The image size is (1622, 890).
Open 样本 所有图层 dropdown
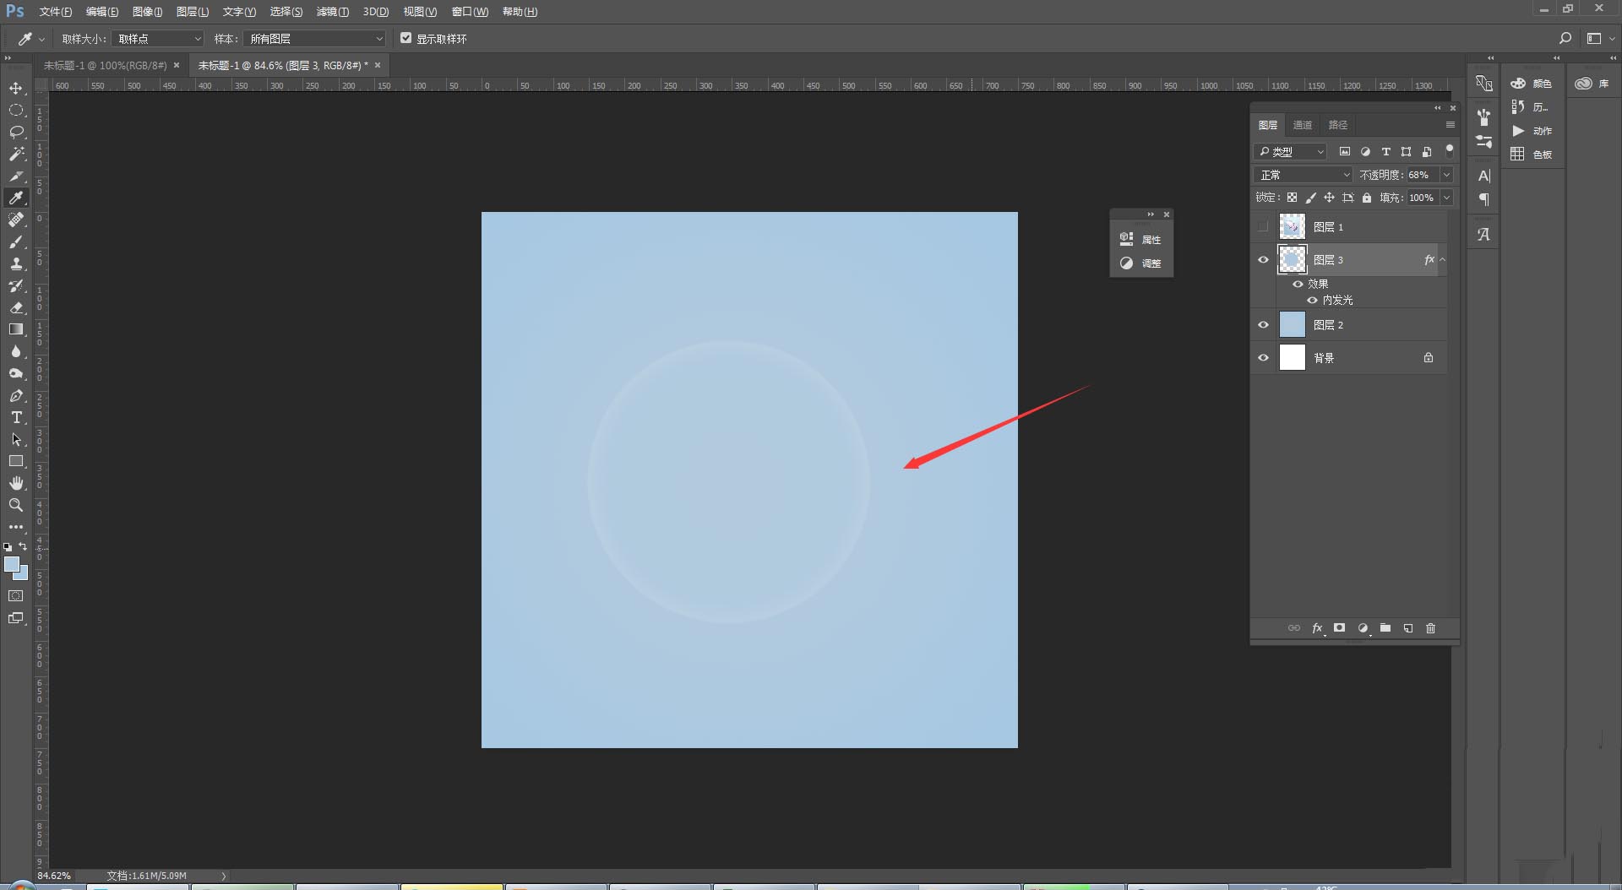click(314, 39)
